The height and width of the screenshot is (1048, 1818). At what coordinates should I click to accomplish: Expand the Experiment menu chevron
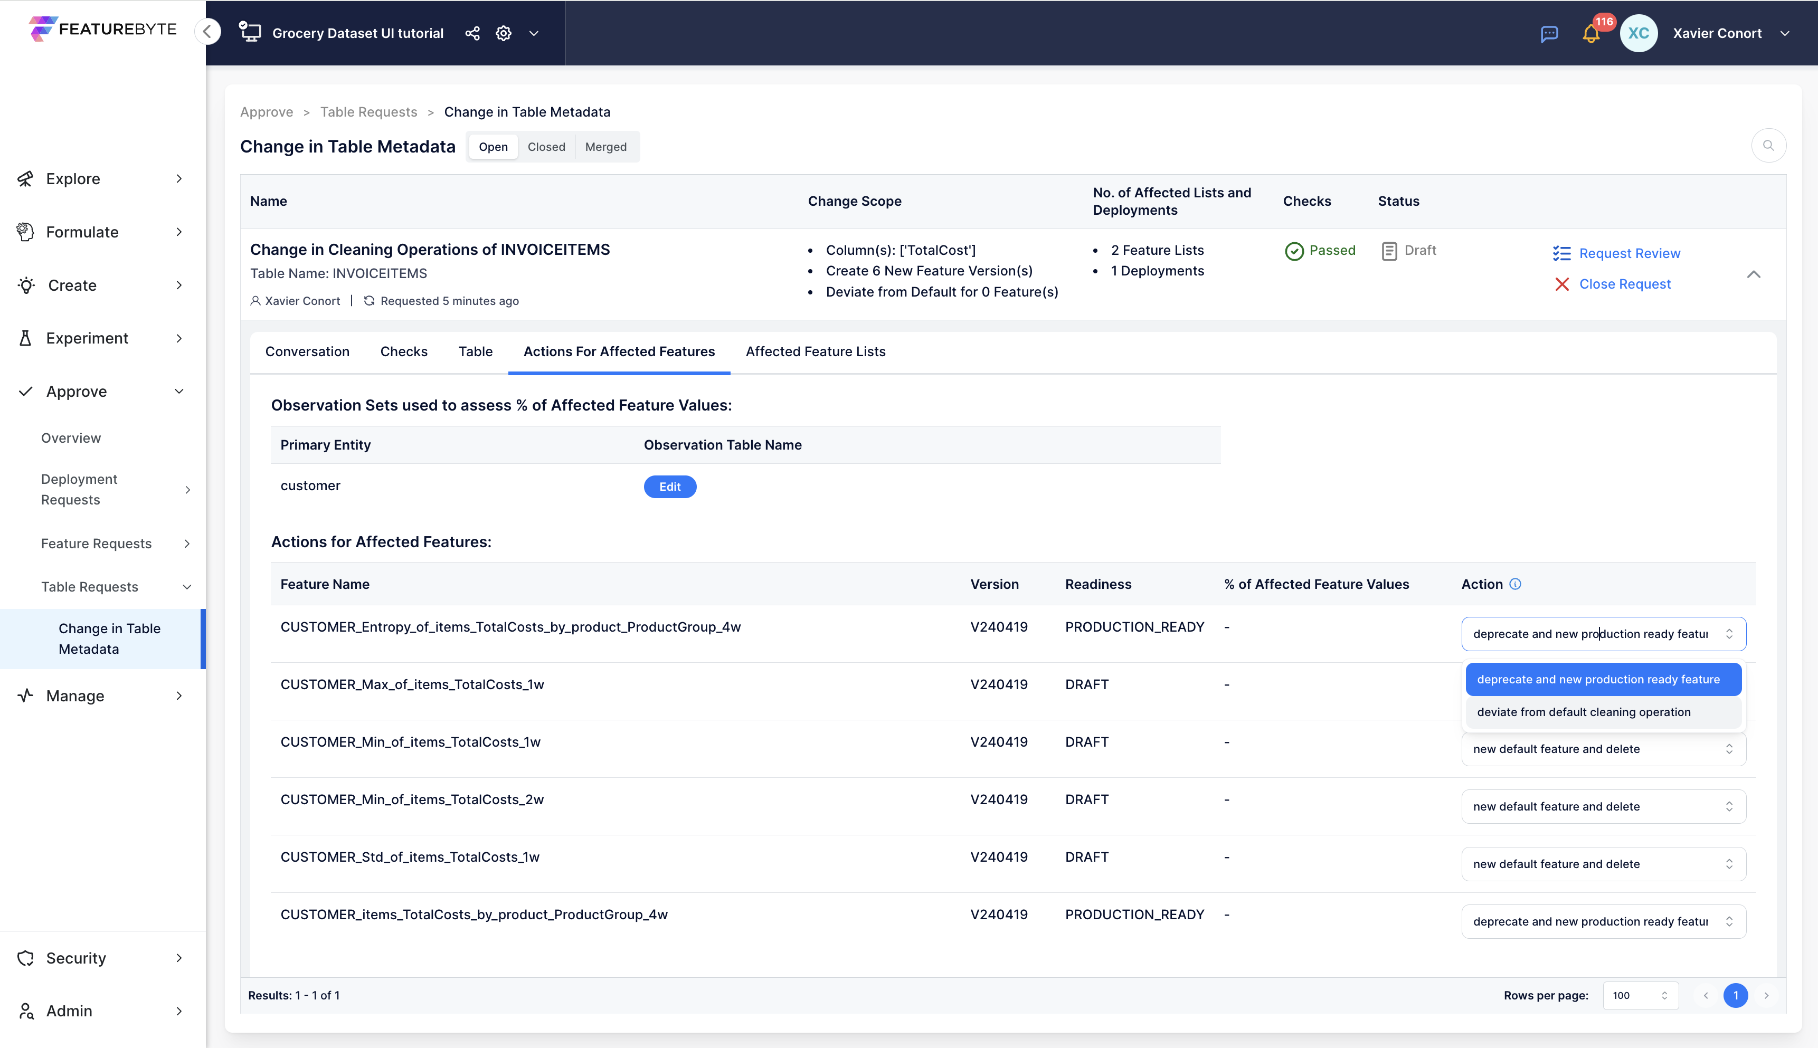coord(179,338)
